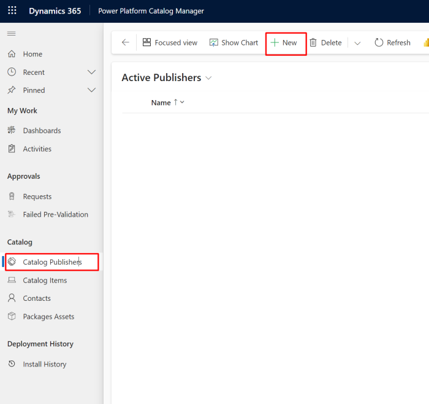Click the Packages Assets box icon

(x=12, y=316)
